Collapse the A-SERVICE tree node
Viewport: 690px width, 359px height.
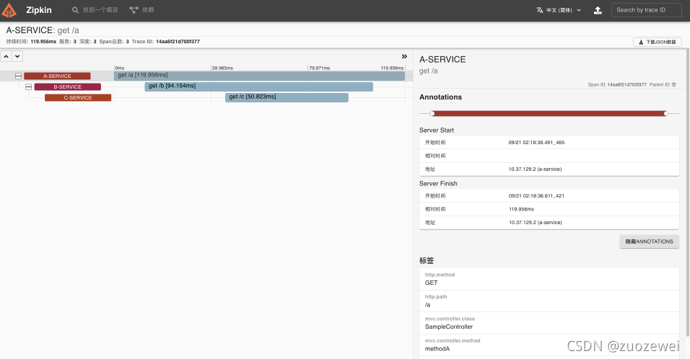pyautogui.click(x=18, y=76)
